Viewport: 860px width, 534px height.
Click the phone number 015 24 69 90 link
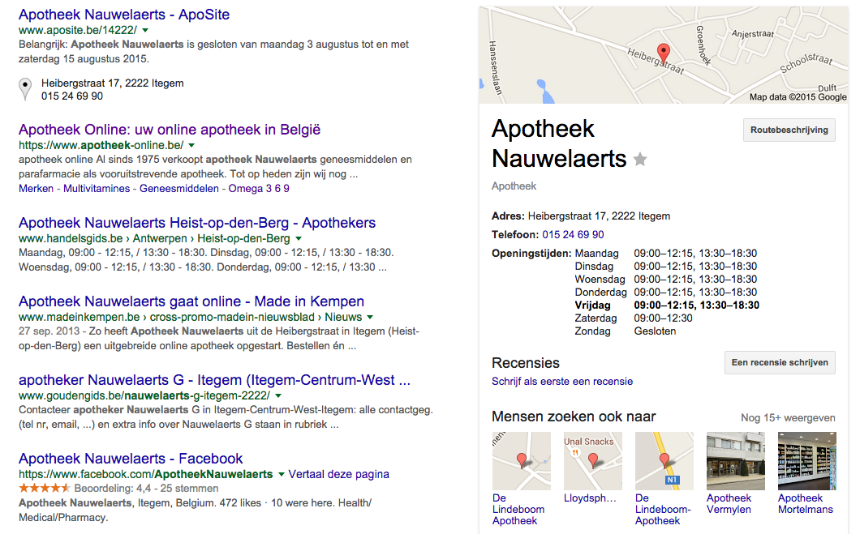point(573,234)
